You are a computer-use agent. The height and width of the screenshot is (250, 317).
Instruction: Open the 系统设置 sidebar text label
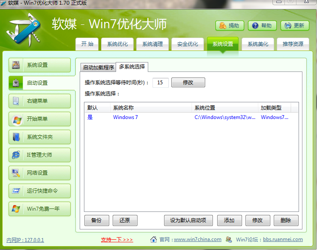click(x=37, y=65)
